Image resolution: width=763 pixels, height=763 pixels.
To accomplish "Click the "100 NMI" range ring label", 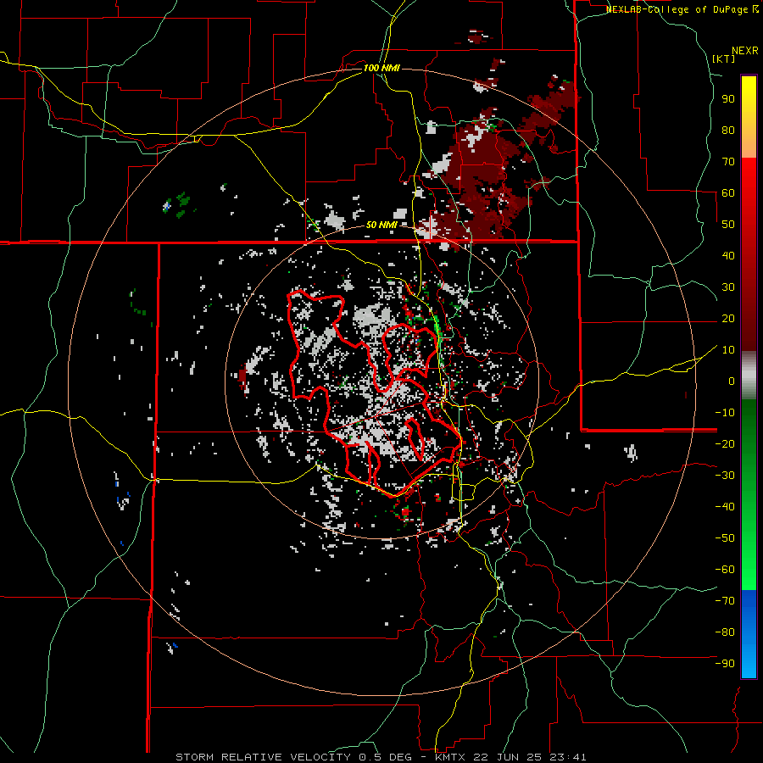I will [x=381, y=68].
